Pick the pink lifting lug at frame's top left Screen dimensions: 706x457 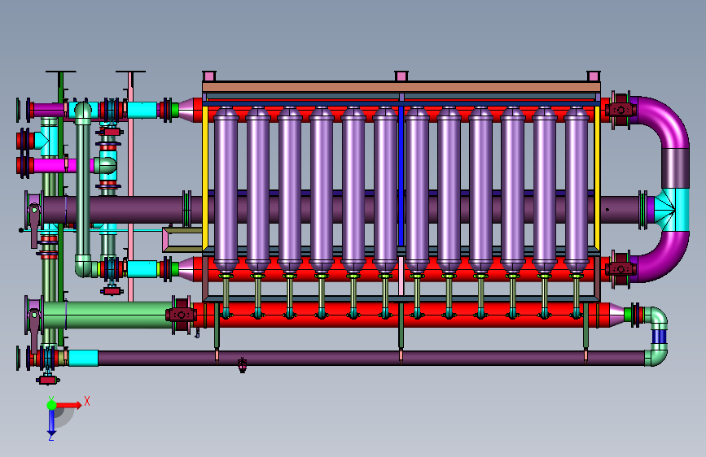[209, 76]
